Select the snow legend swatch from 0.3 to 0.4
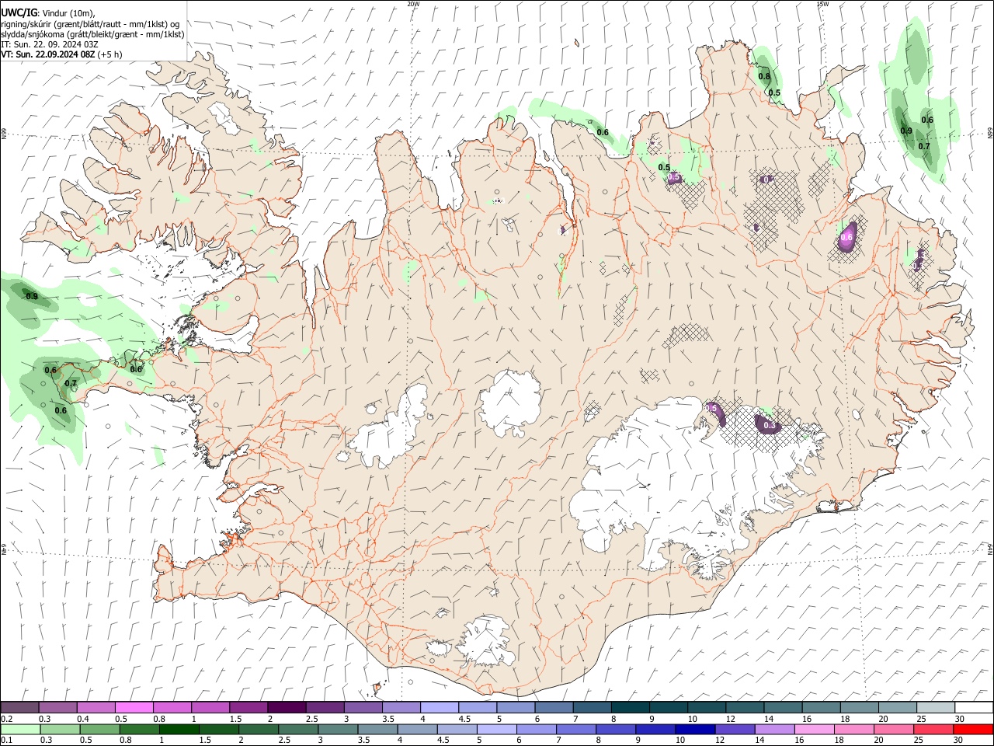The width and height of the screenshot is (994, 746). click(x=58, y=707)
